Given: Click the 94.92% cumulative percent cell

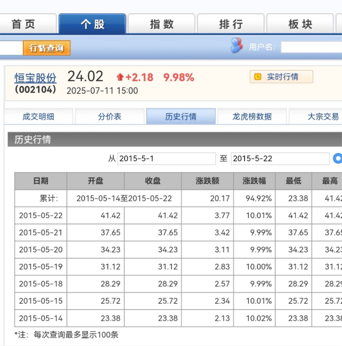Looking at the screenshot, I should [x=254, y=198].
